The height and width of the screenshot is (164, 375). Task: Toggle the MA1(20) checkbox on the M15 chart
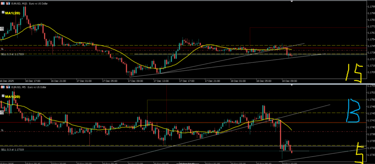point(2,13)
